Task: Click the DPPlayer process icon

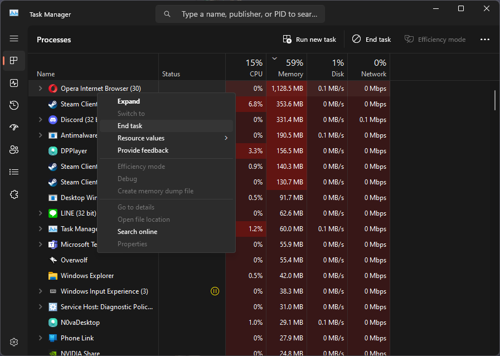Action: 52,151
